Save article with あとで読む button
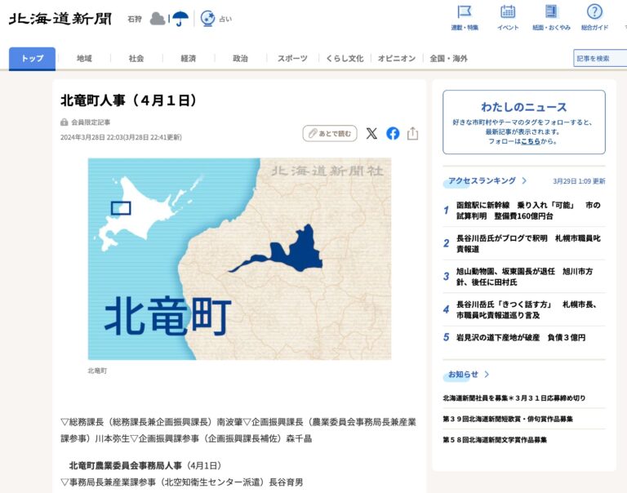The height and width of the screenshot is (493, 627). coord(330,133)
